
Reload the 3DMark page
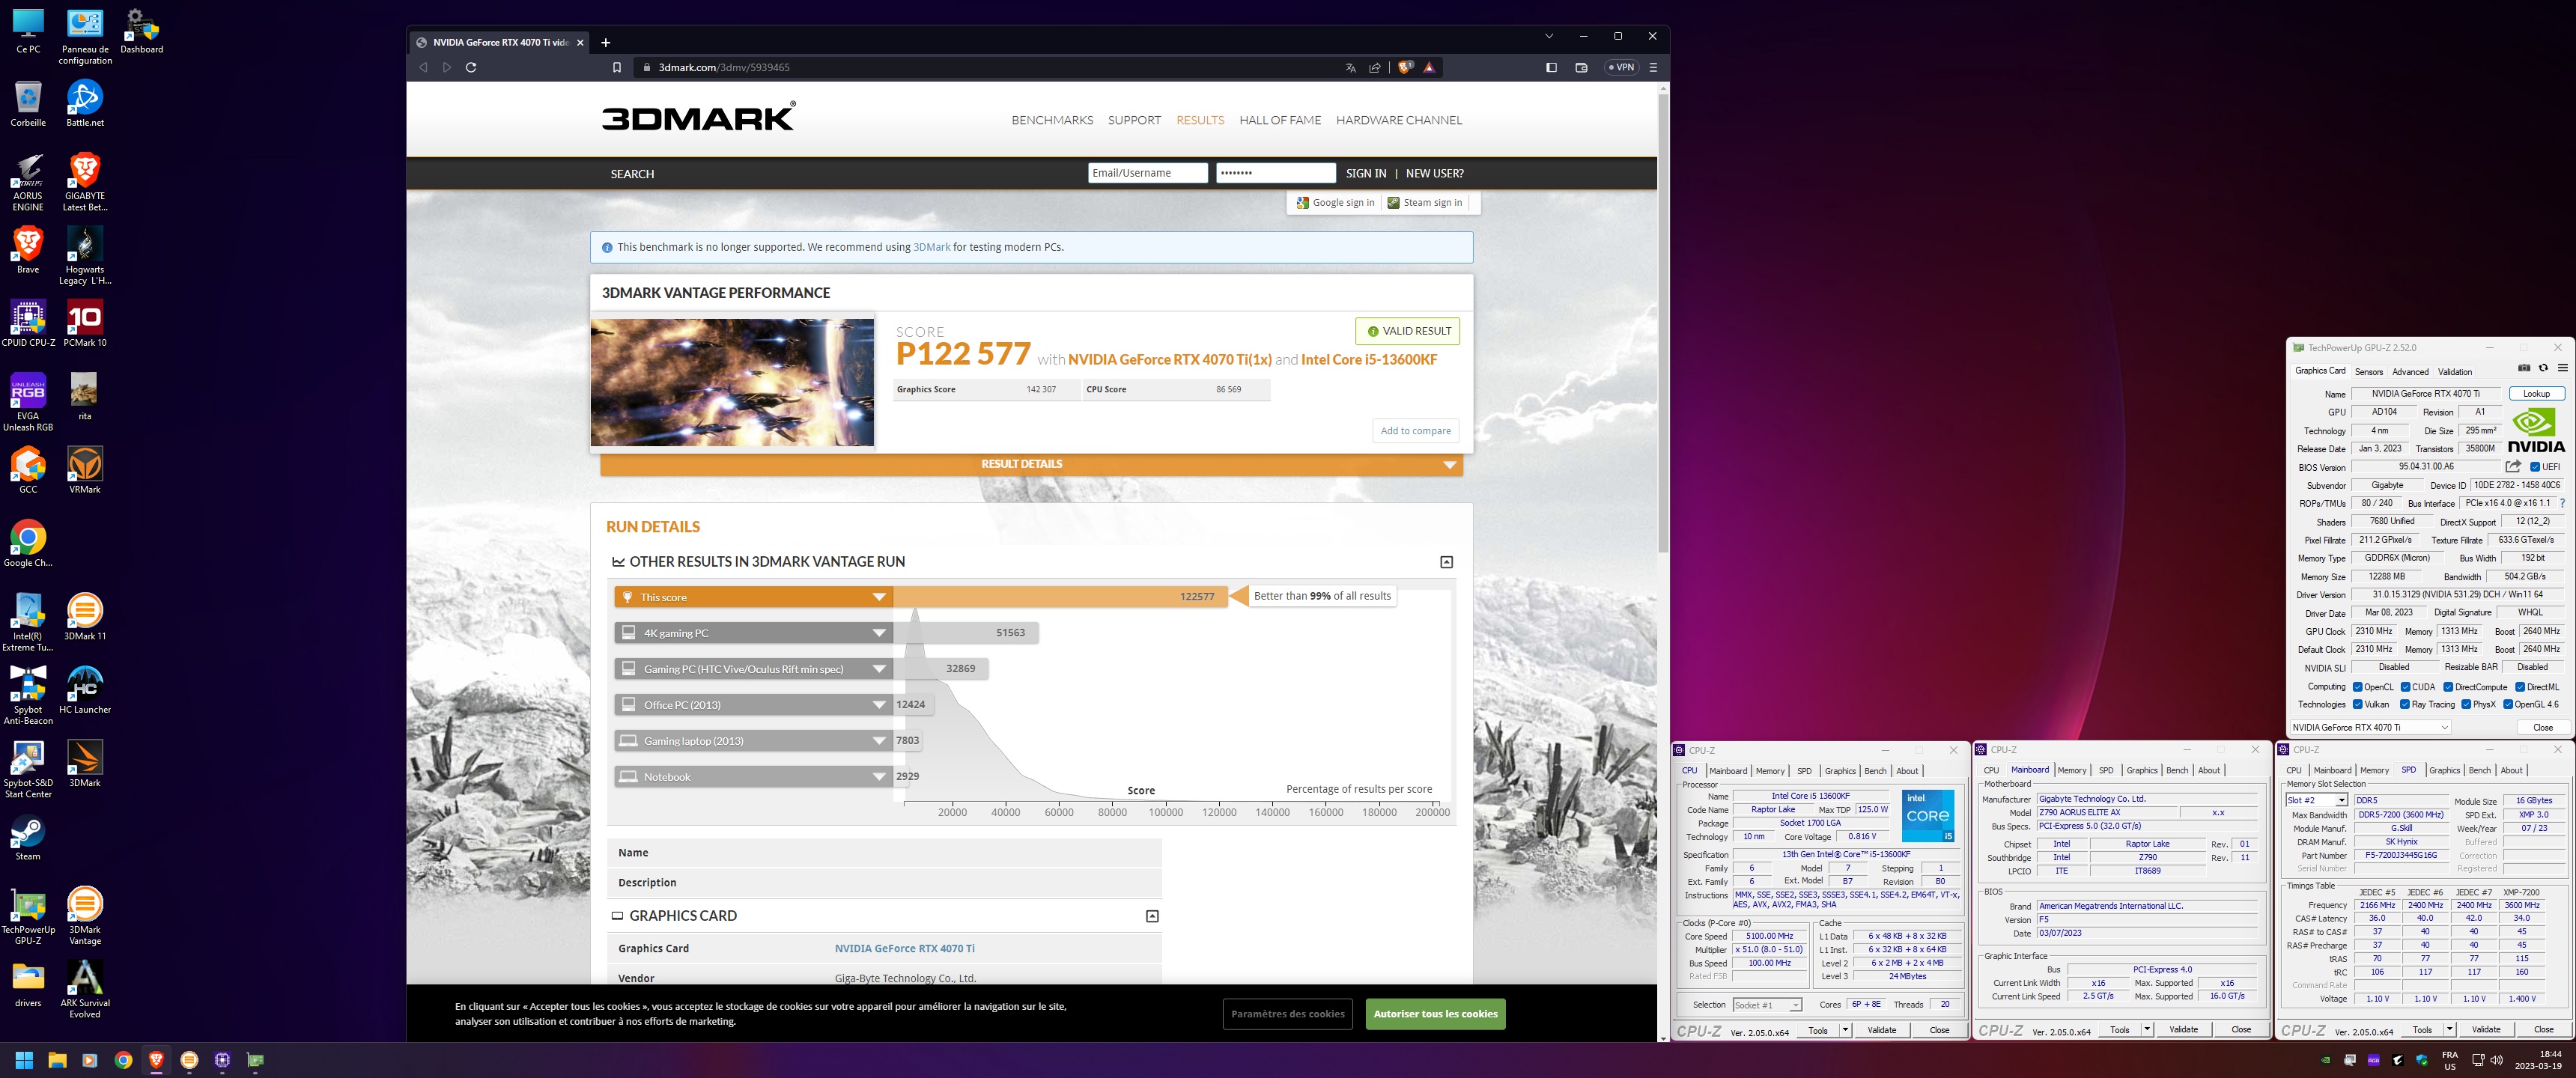click(x=471, y=68)
